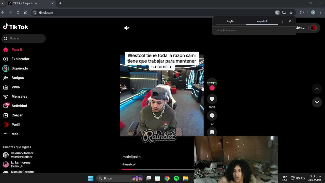The image size is (325, 183).
Task: Open Microsoft Store from taskbar
Action: 158,178
